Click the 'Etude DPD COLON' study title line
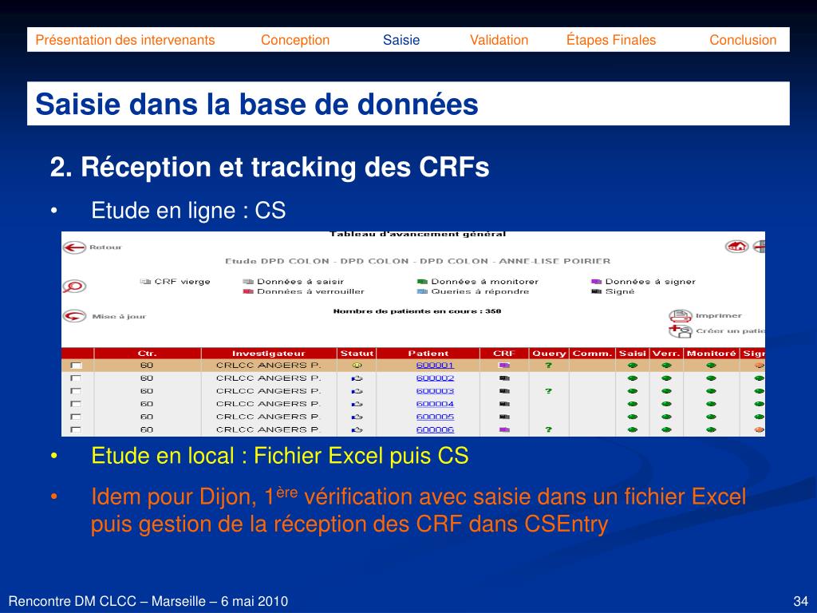The image size is (817, 613). click(x=418, y=261)
